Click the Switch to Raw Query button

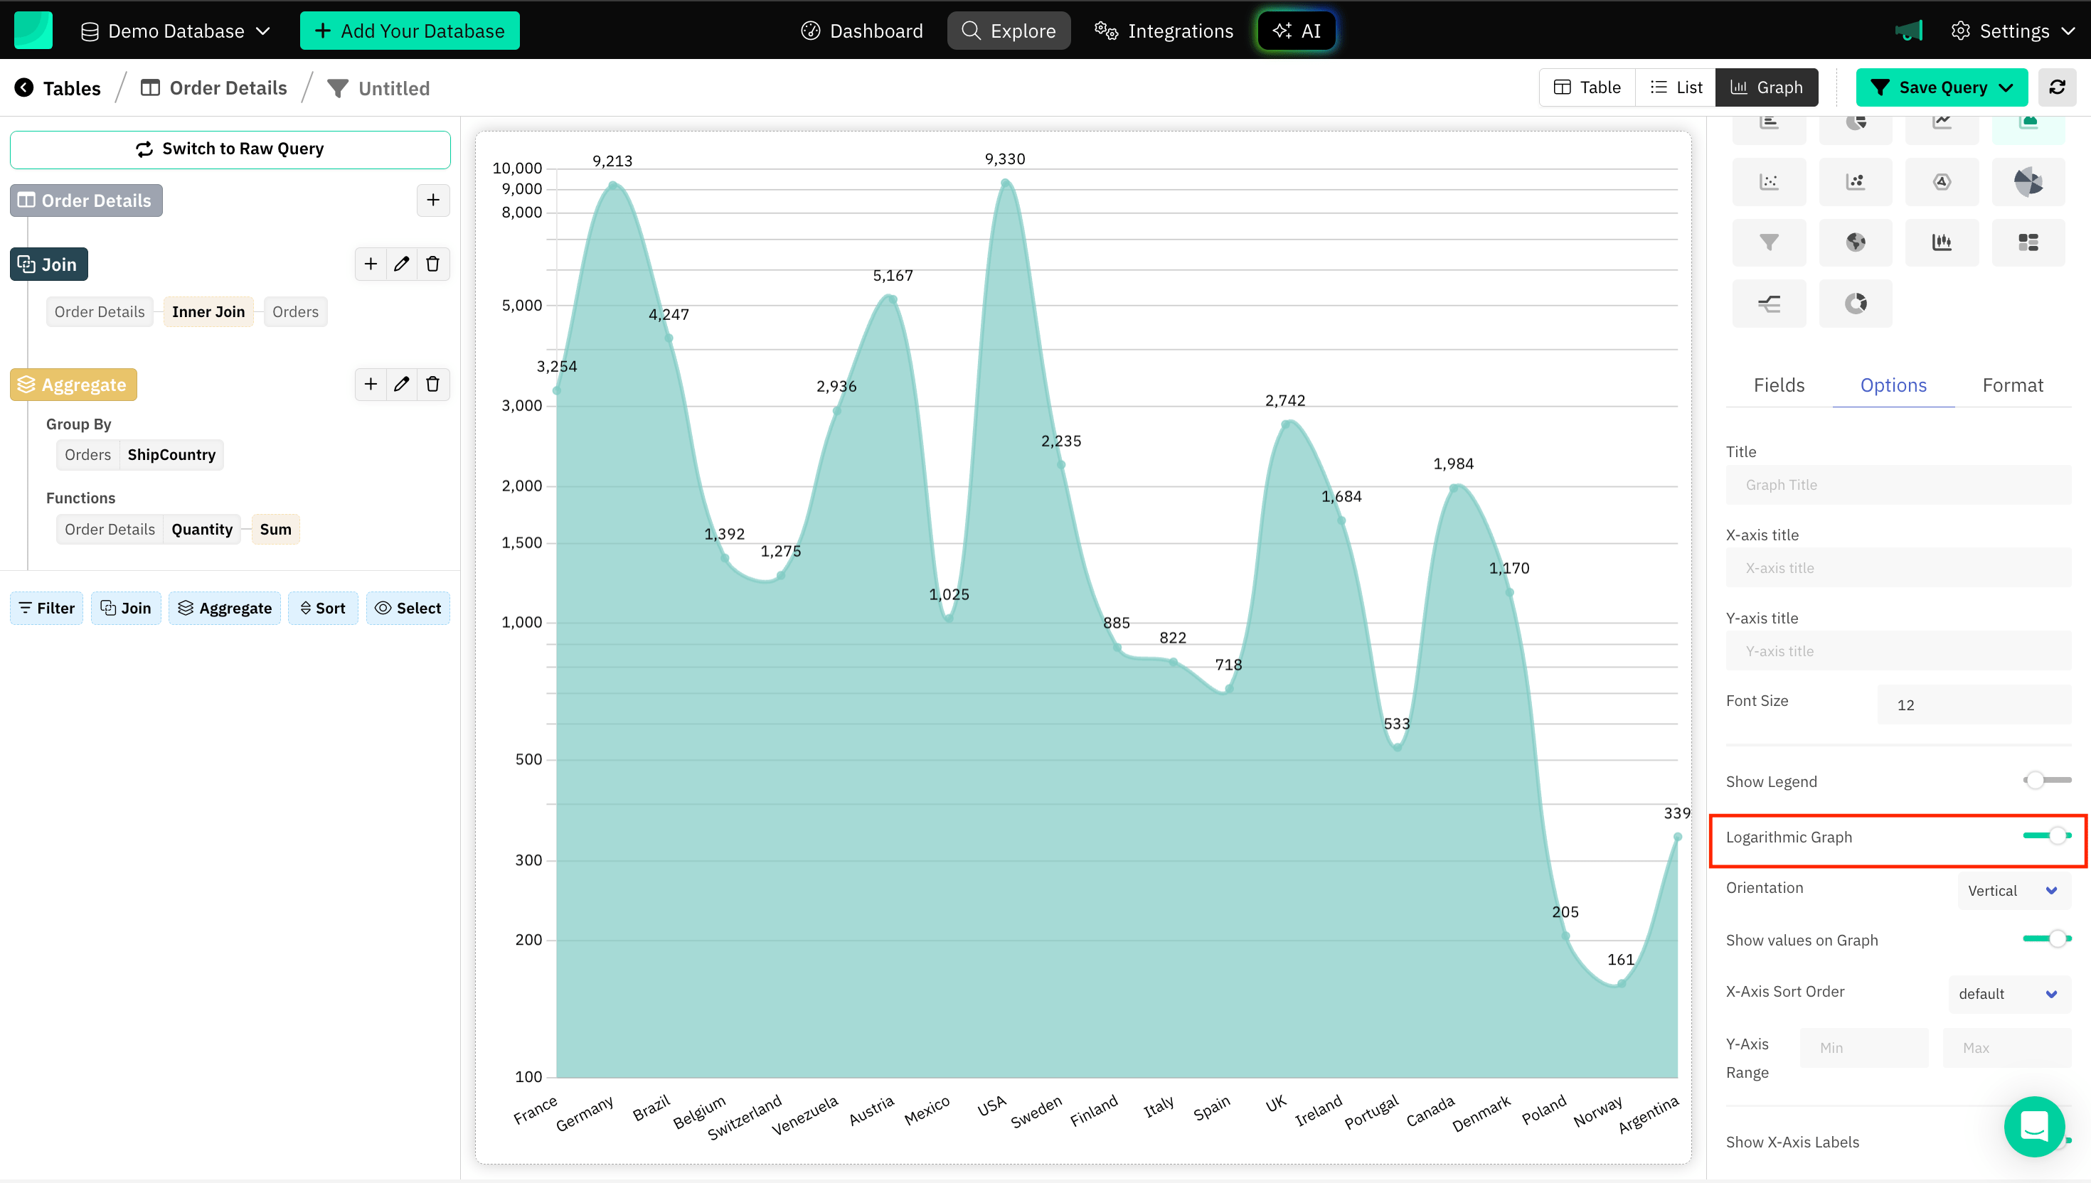click(x=230, y=149)
